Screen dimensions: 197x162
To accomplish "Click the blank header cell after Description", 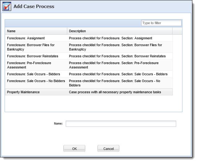I will [177, 31].
